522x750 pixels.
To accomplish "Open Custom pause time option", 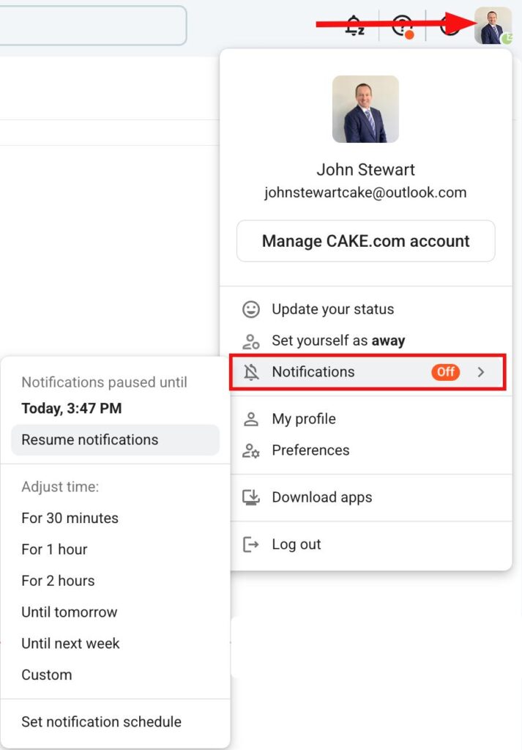I will (x=47, y=675).
